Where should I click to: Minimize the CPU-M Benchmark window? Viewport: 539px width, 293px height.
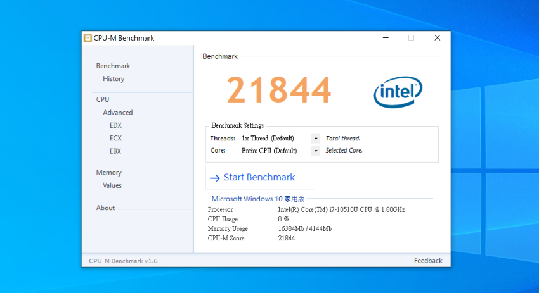(x=386, y=38)
